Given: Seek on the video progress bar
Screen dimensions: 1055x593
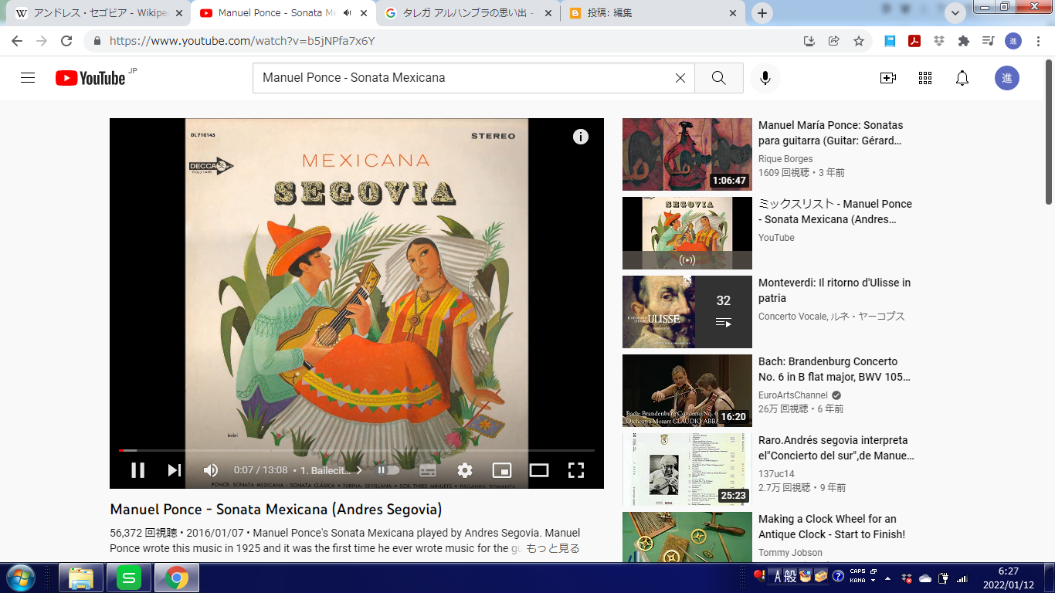Looking at the screenshot, I should (357, 450).
